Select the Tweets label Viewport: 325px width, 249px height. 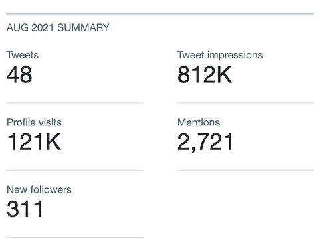(23, 55)
